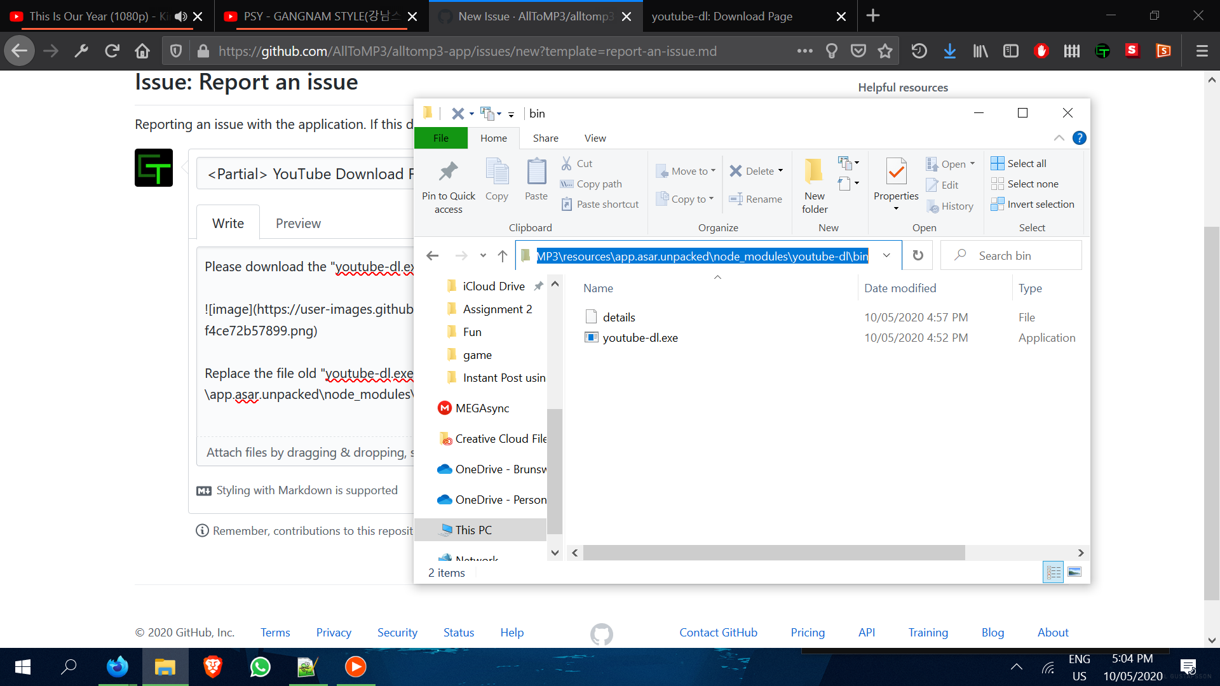Expand the Move to dropdown
Viewport: 1220px width, 686px height.
tap(713, 171)
